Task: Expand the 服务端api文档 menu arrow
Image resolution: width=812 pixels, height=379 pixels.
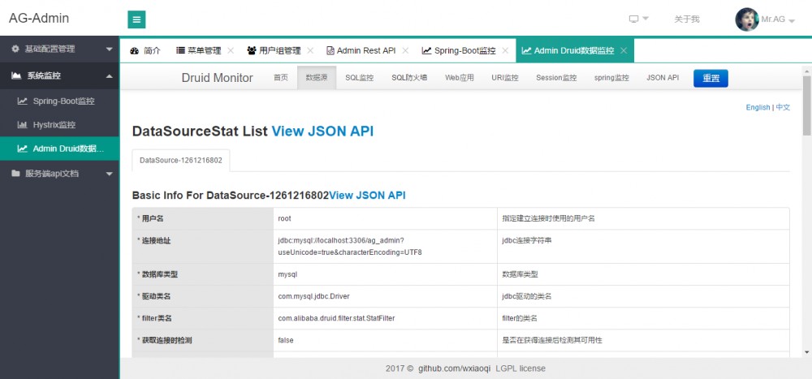Action: 109,174
